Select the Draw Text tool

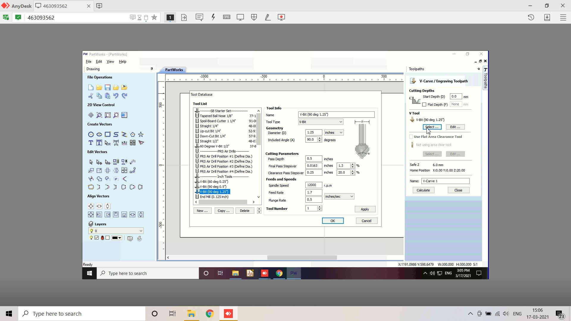91,143
